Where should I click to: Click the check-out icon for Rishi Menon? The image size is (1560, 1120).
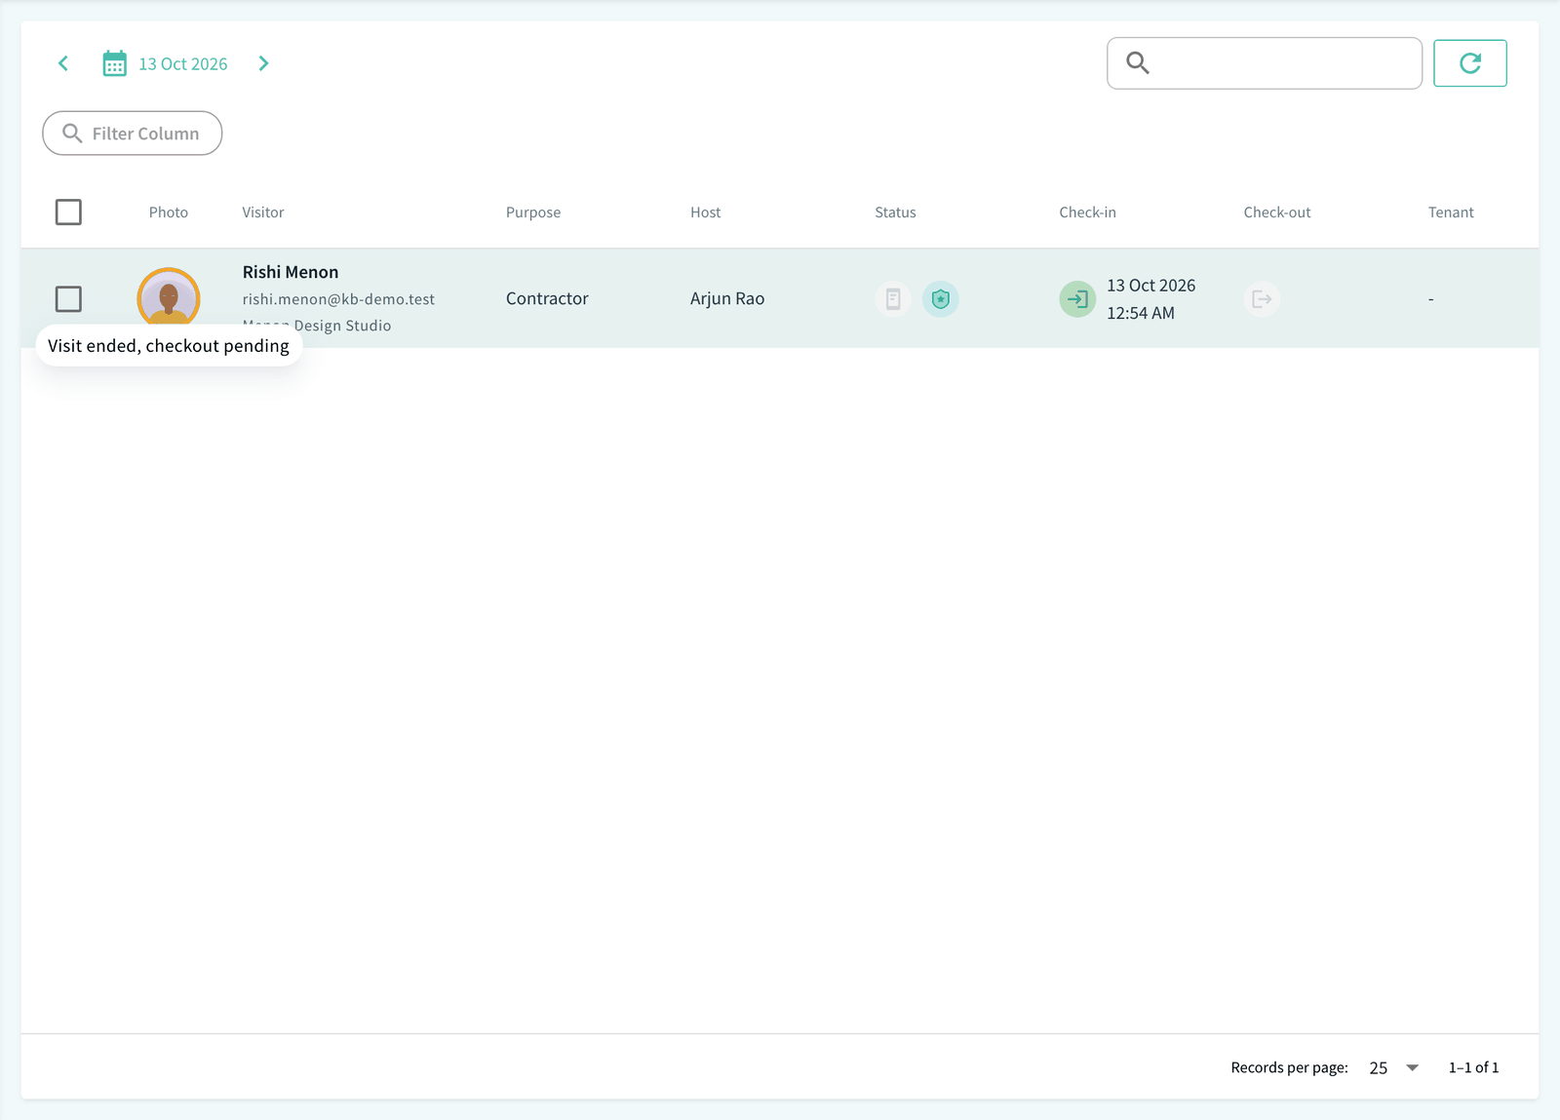pos(1262,298)
